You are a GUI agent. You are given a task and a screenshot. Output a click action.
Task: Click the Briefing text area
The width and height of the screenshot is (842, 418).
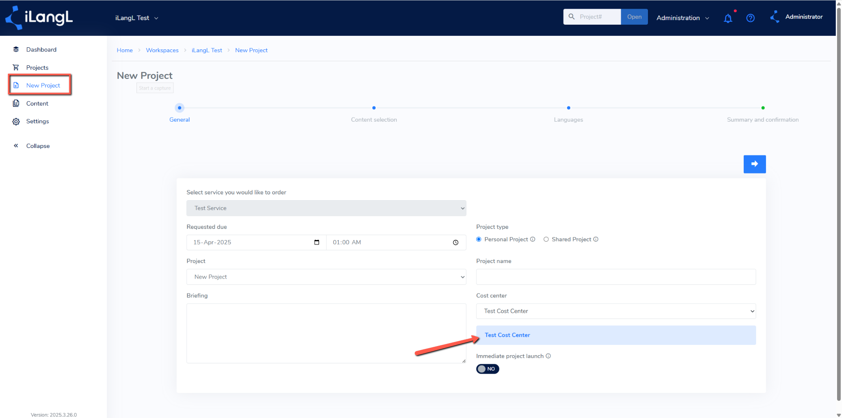(326, 333)
